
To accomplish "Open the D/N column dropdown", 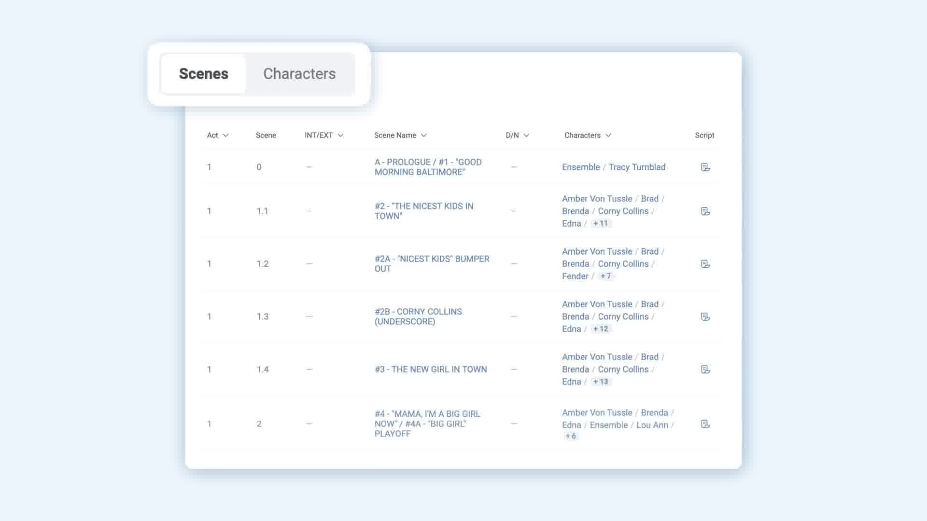I will (x=526, y=136).
